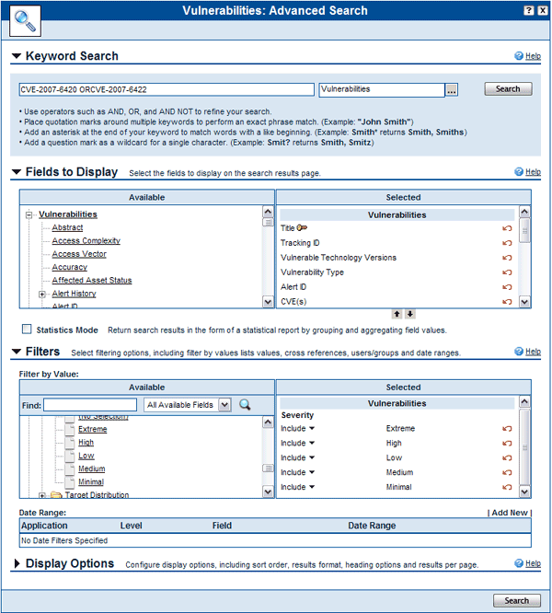Image resolution: width=552 pixels, height=613 pixels.
Task: Remove Vulnerable Technology Versions field
Action: coord(507,258)
